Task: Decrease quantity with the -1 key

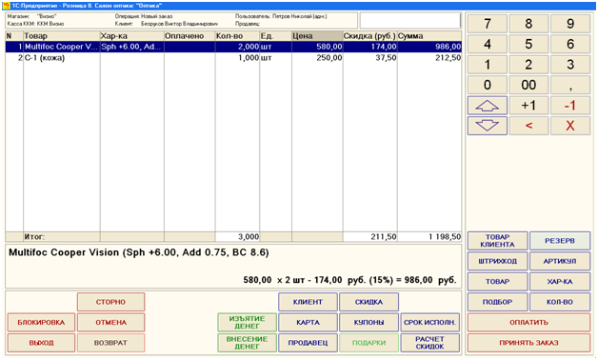Action: click(x=570, y=106)
